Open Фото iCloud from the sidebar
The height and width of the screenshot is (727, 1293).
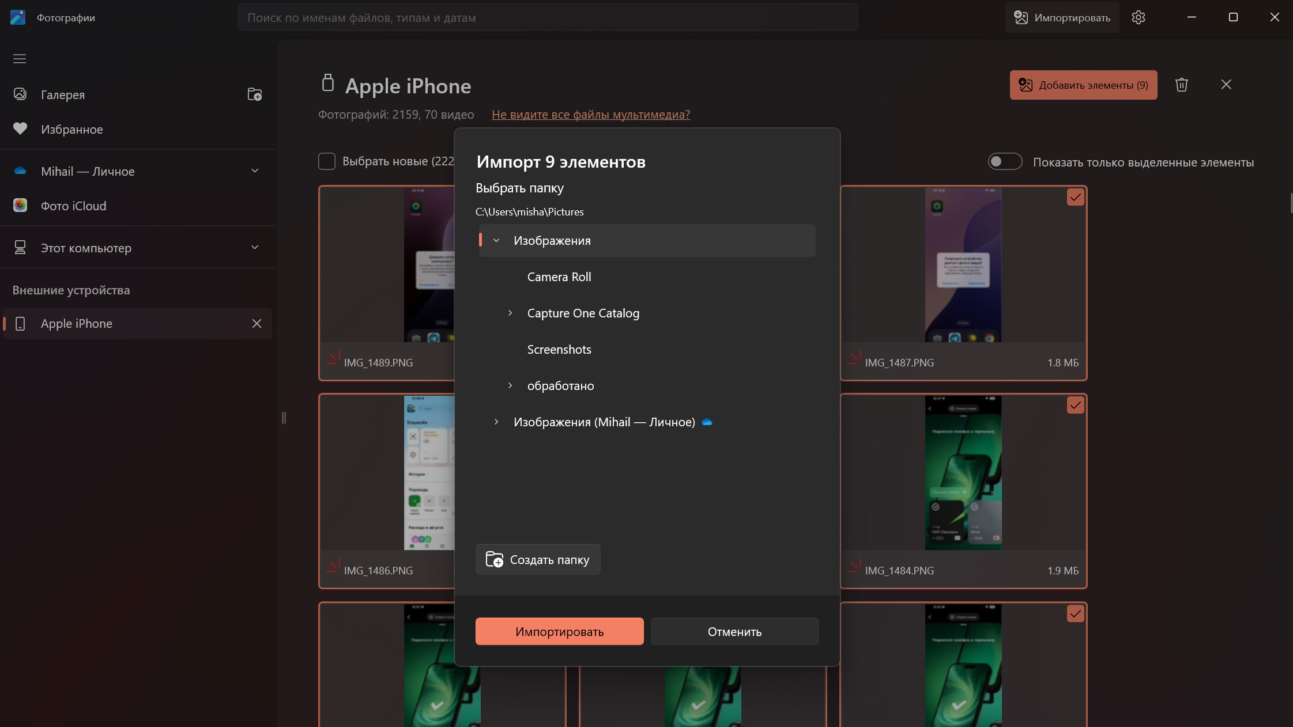73,206
